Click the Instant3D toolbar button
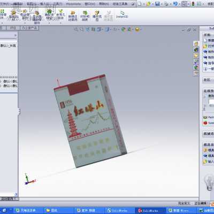Viewport: 214px width, 214px height. coord(122,14)
